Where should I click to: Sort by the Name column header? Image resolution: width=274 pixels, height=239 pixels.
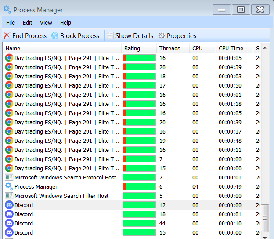coord(62,48)
